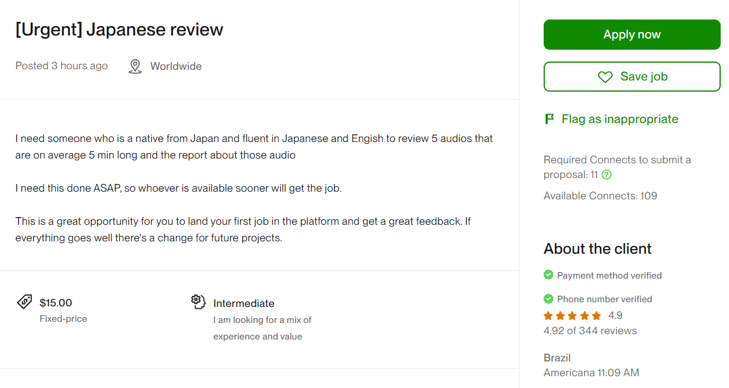Click the flag icon for inappropriate report
The height and width of the screenshot is (388, 729).
(x=549, y=119)
